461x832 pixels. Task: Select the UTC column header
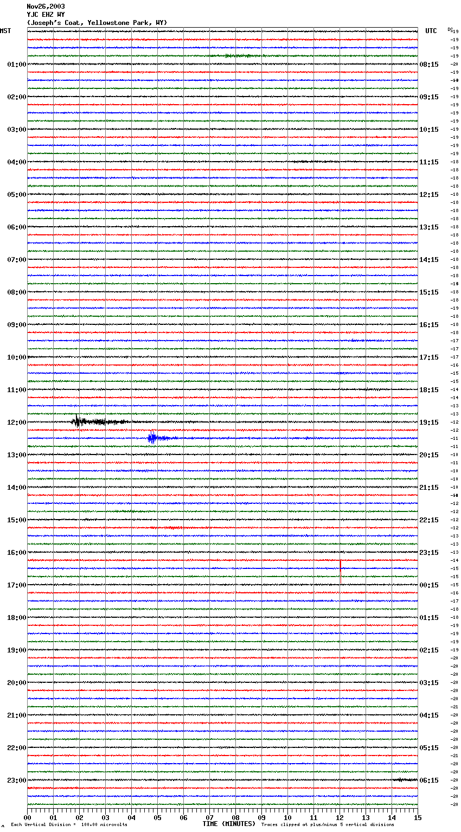431,31
